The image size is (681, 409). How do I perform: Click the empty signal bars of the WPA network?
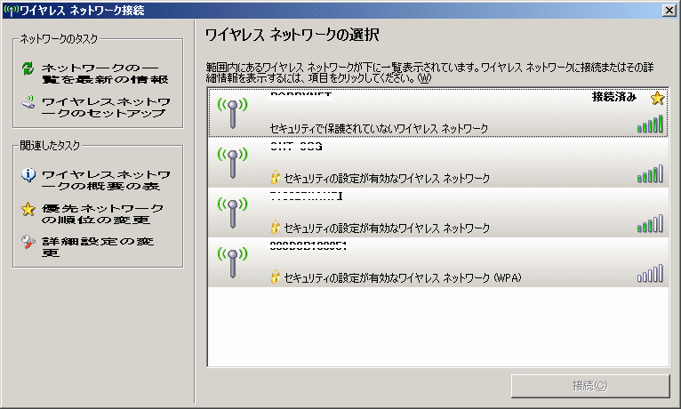pyautogui.click(x=650, y=275)
